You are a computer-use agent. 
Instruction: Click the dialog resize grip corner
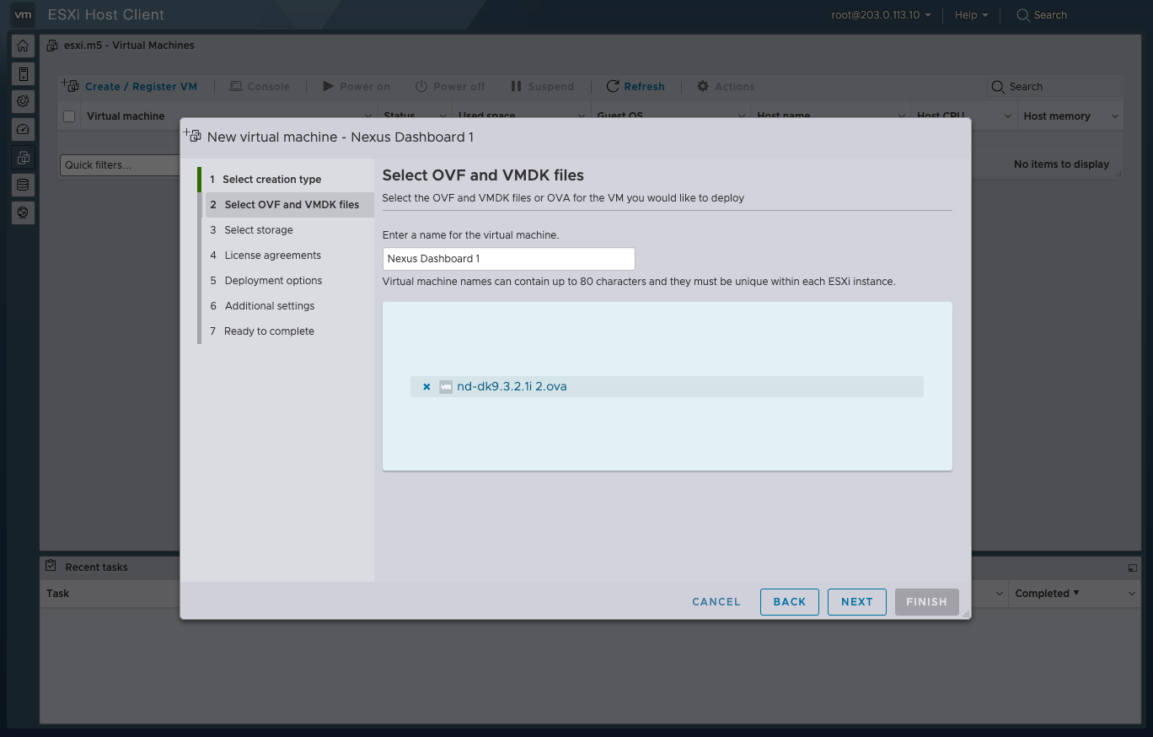965,614
